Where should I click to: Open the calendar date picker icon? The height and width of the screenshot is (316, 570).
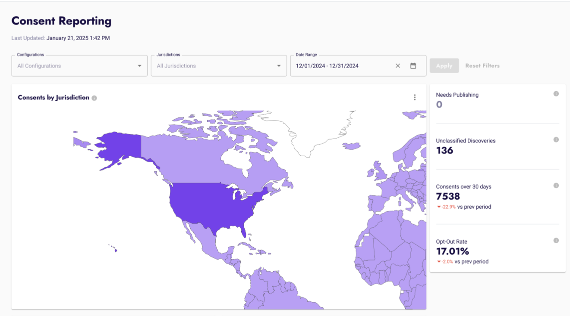413,66
